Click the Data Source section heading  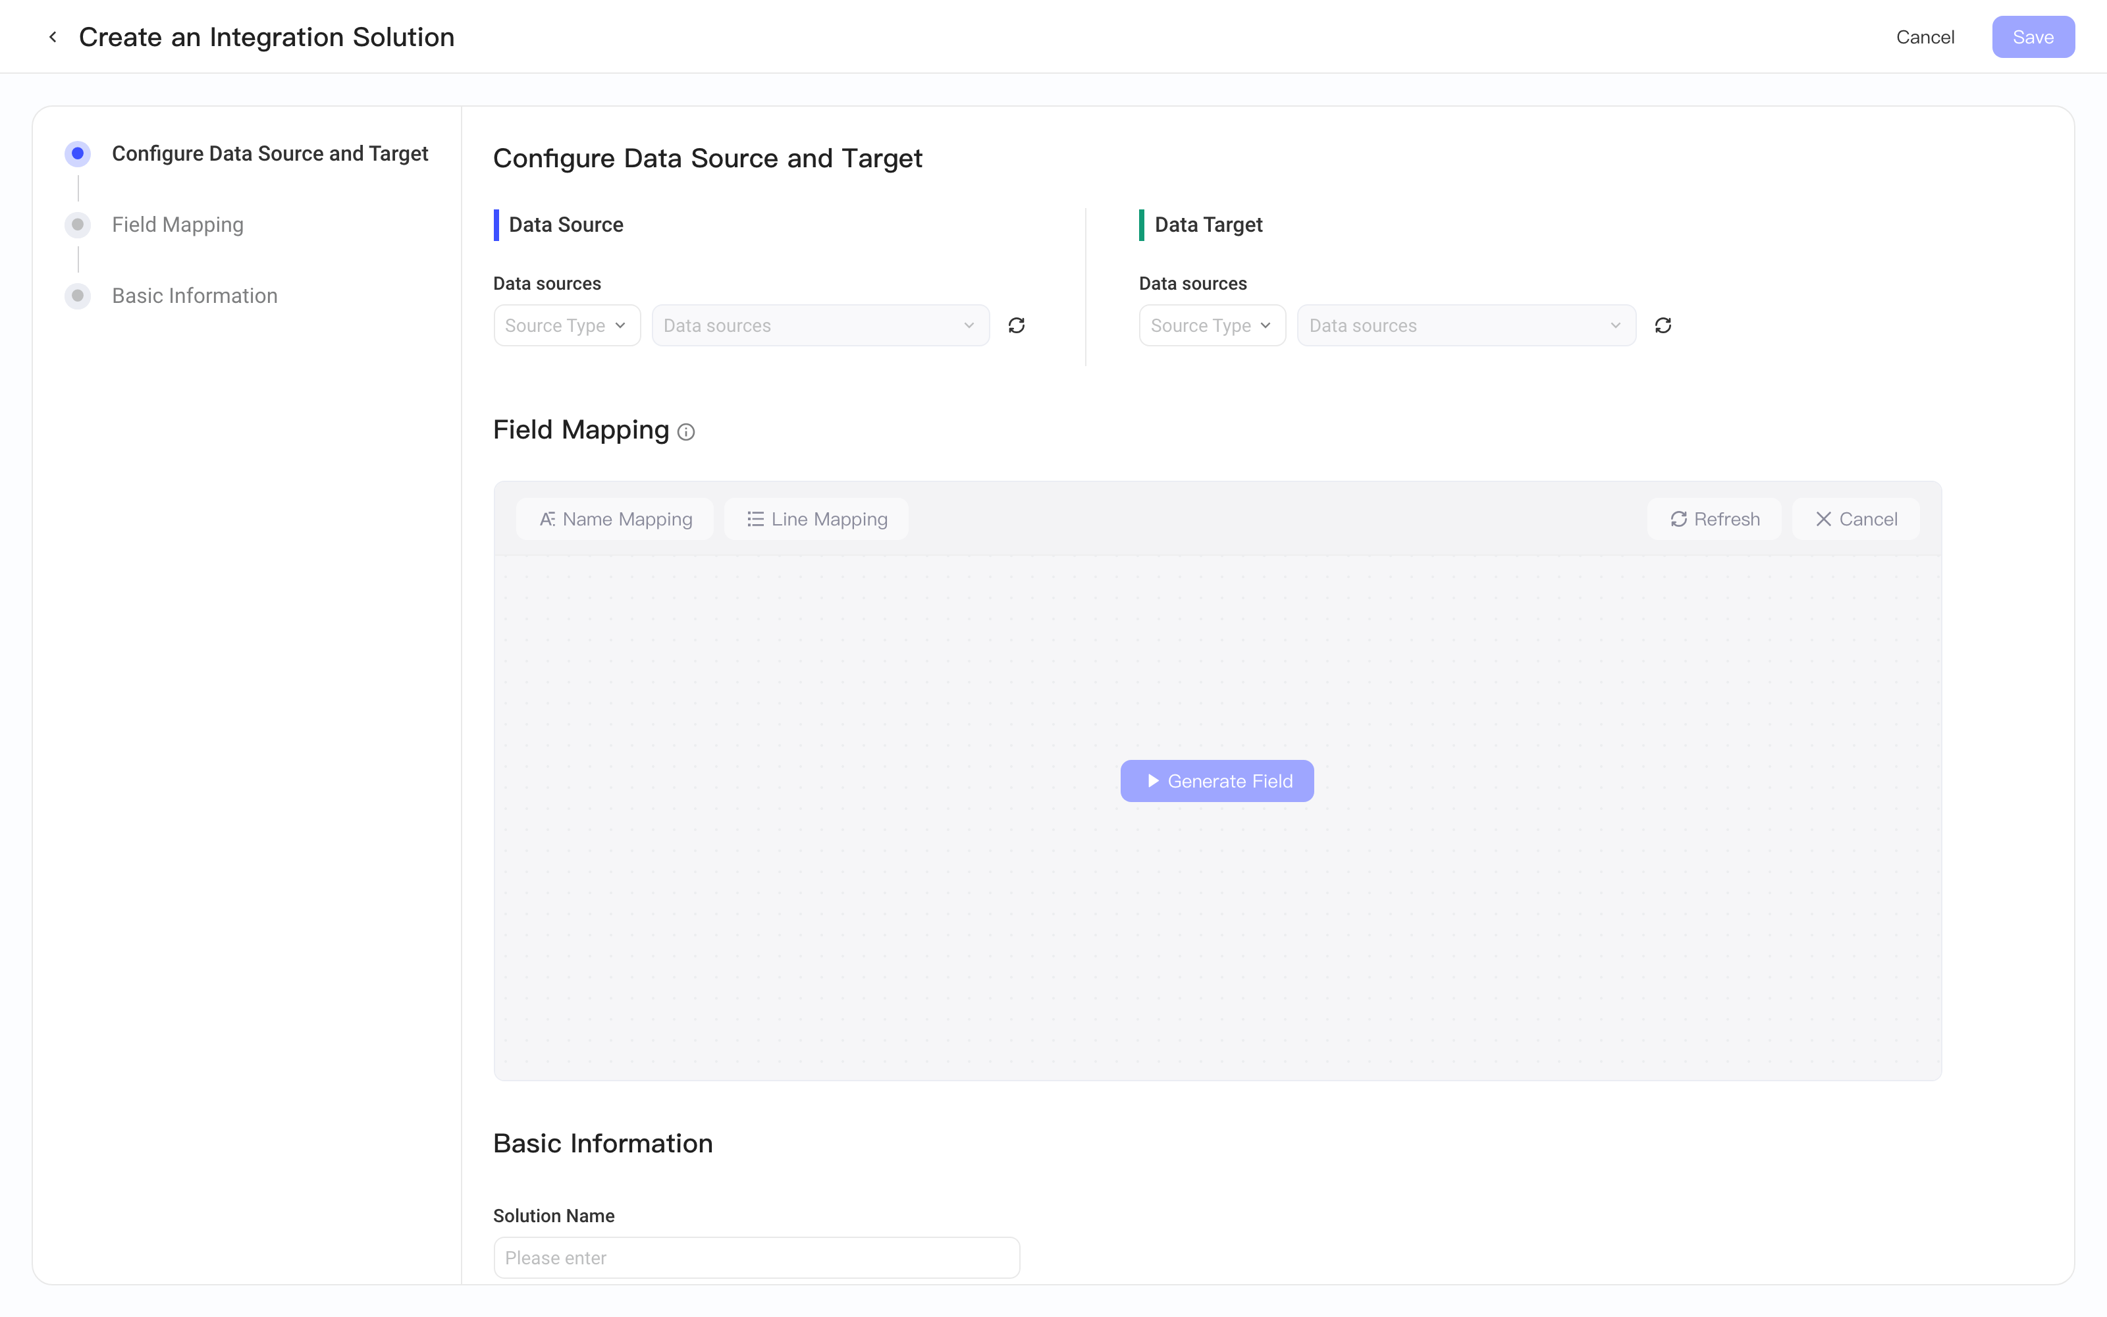(x=566, y=225)
